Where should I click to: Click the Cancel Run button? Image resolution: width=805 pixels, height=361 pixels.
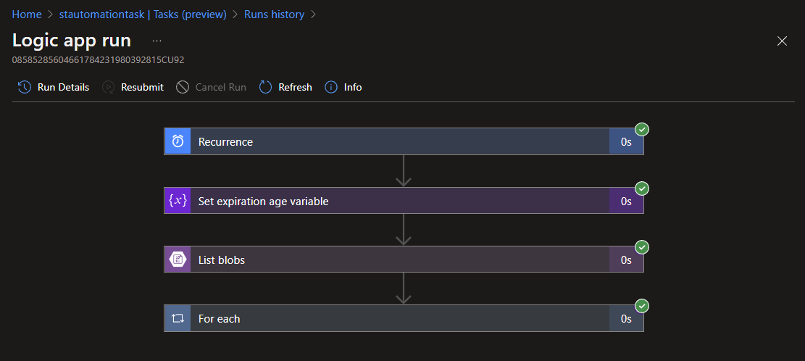point(212,87)
